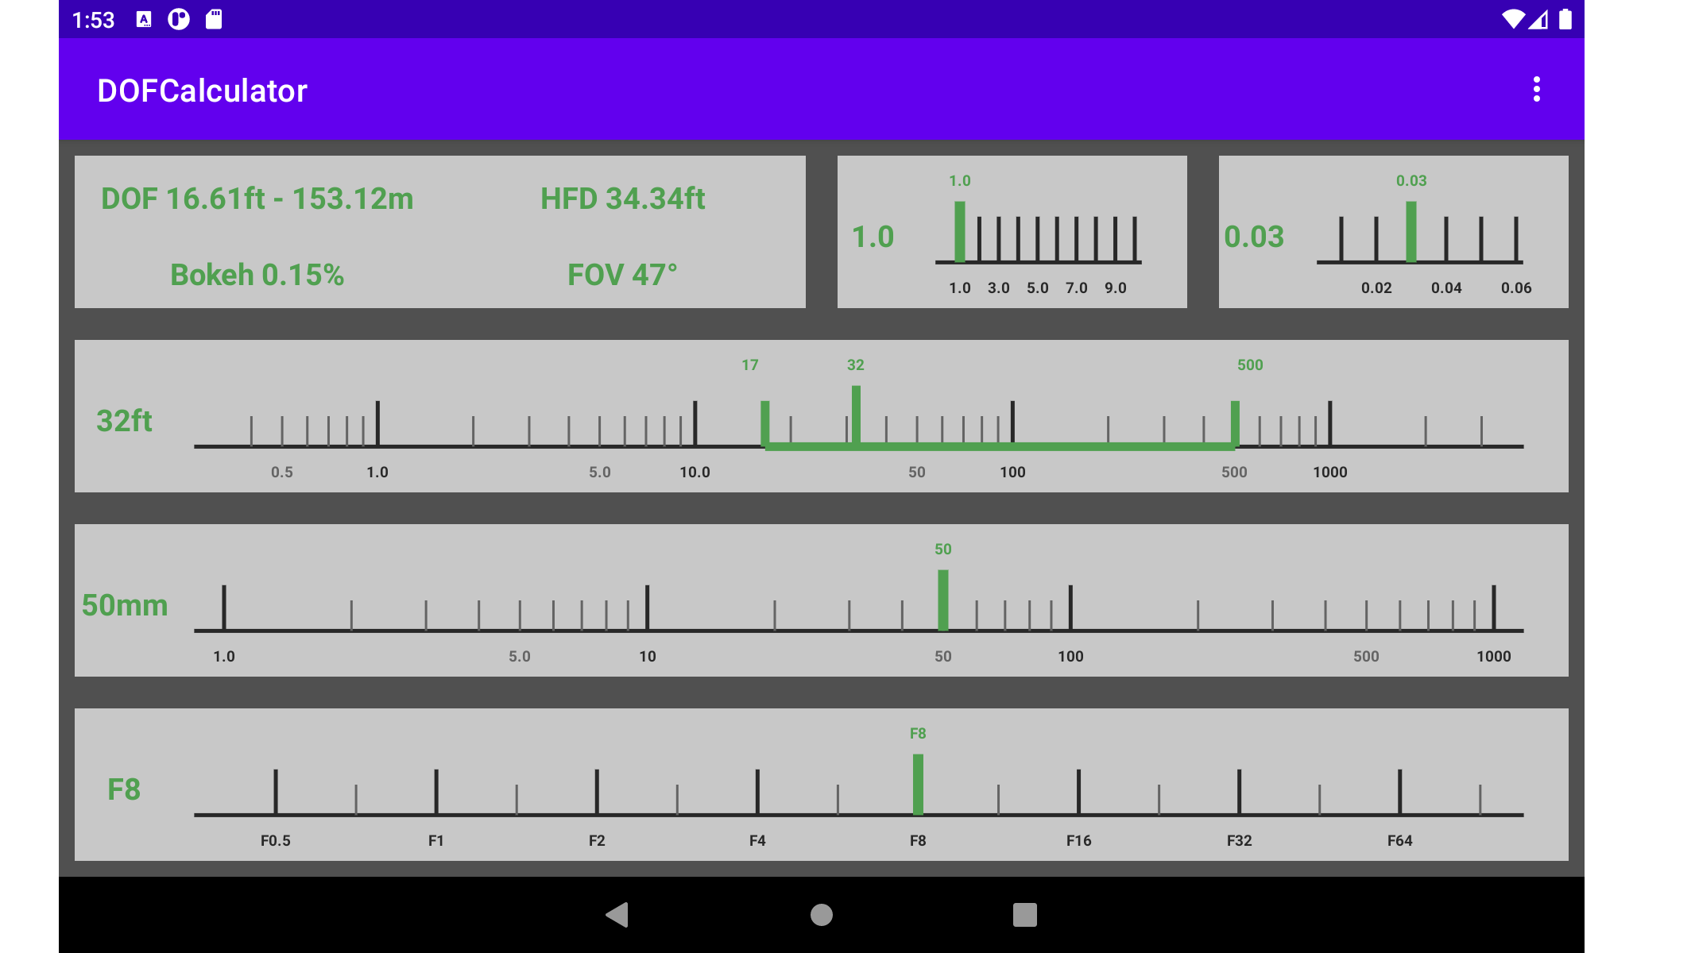Tap the Wi-Fi signal status icon
1695x953 pixels.
click(x=1512, y=19)
